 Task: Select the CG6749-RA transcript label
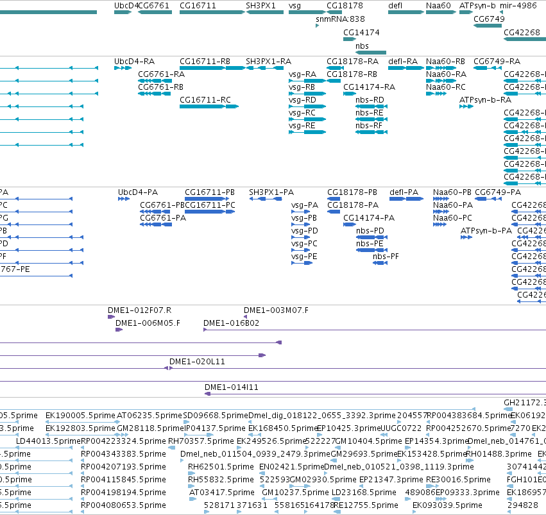tap(497, 61)
